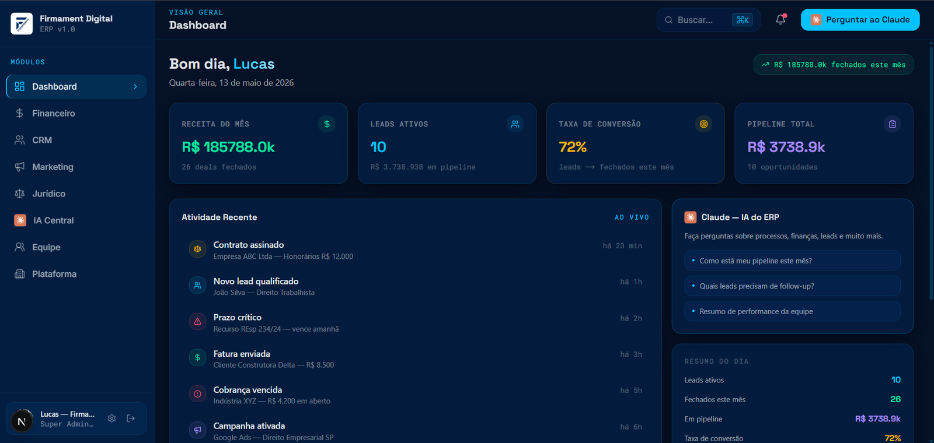Open the Receita do Mês card
934x443 pixels.
[x=259, y=143]
